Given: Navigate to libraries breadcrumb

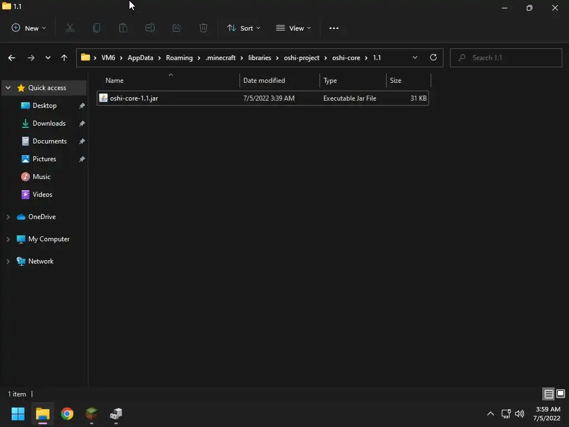Looking at the screenshot, I should click(x=260, y=58).
